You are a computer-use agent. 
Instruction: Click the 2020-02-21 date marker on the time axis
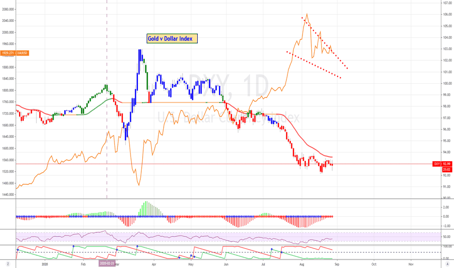107,263
